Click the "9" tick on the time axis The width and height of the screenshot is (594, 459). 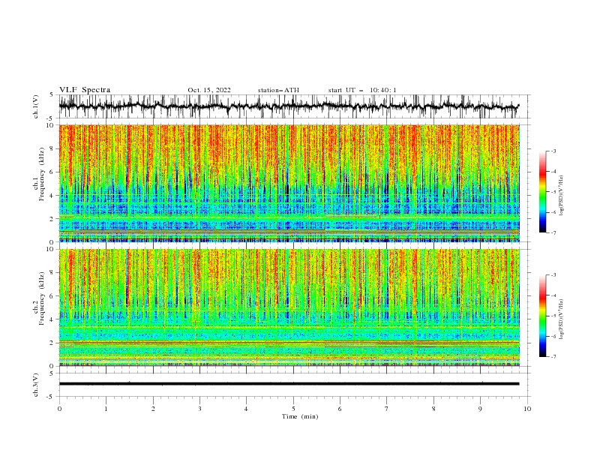click(480, 409)
